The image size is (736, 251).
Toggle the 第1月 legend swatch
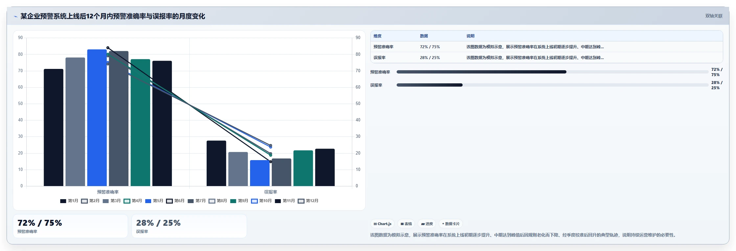click(x=63, y=201)
